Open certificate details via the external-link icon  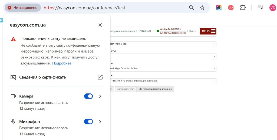tap(100, 77)
